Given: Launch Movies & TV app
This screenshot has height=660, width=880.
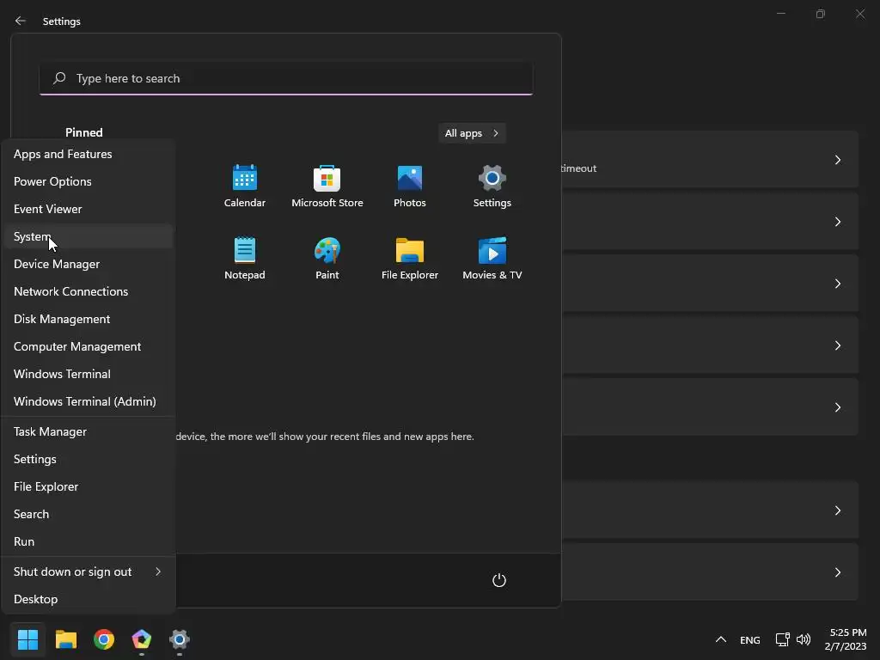Looking at the screenshot, I should pyautogui.click(x=492, y=258).
